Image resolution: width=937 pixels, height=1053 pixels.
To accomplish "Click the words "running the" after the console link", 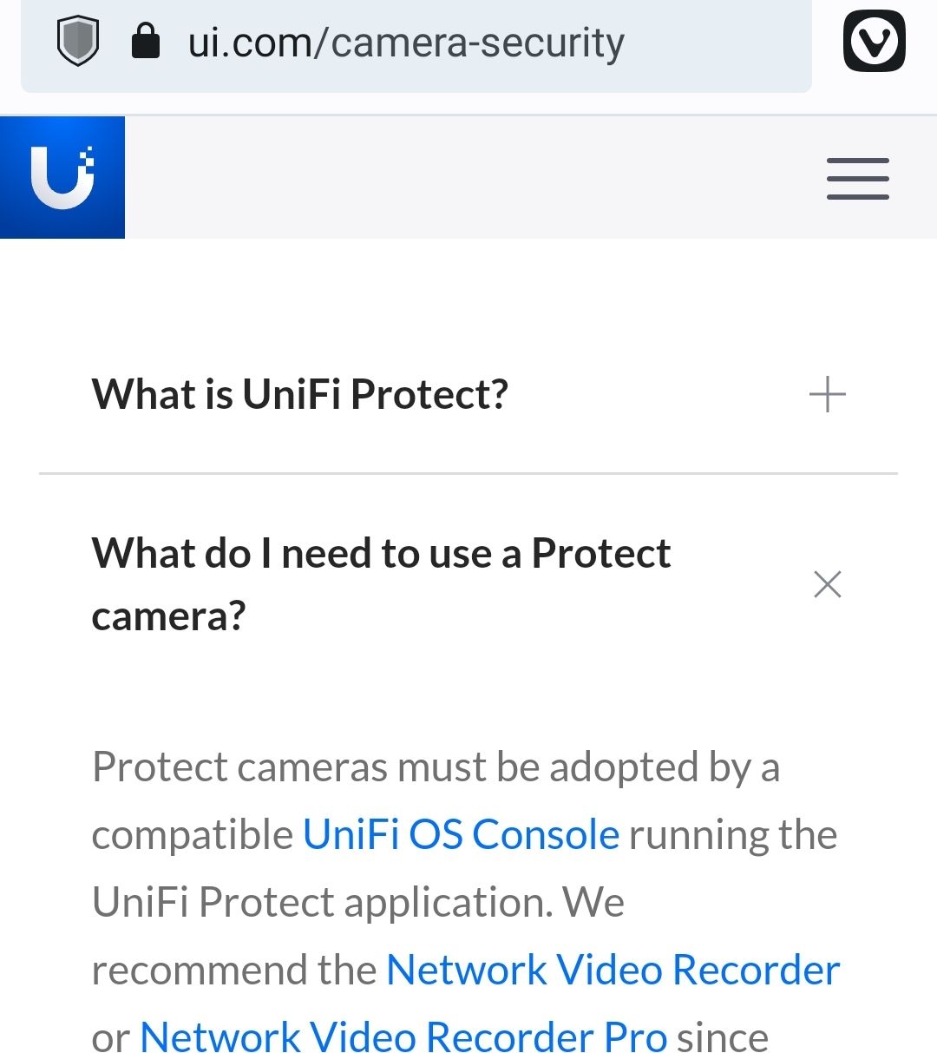I will 732,835.
